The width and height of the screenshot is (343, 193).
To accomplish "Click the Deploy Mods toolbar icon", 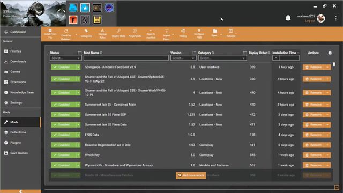I will [x=118, y=33].
